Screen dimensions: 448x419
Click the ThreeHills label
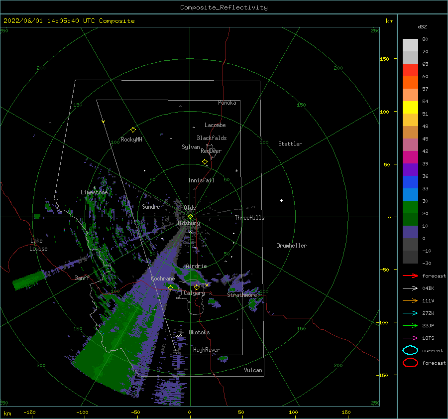click(x=249, y=218)
